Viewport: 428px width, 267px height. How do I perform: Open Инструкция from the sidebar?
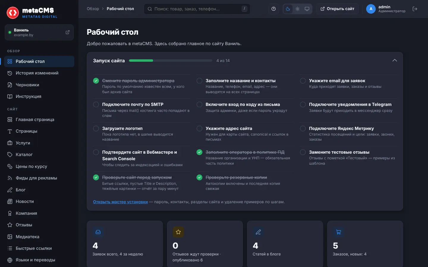(x=39, y=96)
